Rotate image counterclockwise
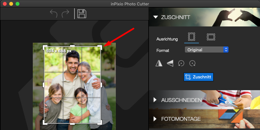The width and height of the screenshot is (260, 130). pyautogui.click(x=181, y=63)
